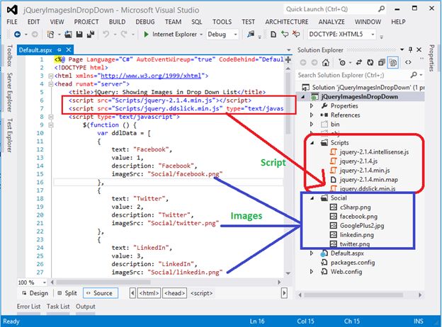Save the current file with Save icon
This screenshot has width=442, height=327.
(79, 35)
